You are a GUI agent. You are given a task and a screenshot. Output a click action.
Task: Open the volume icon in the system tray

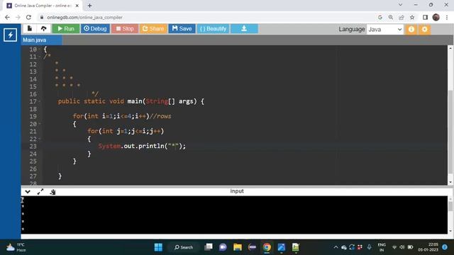[x=402, y=247]
